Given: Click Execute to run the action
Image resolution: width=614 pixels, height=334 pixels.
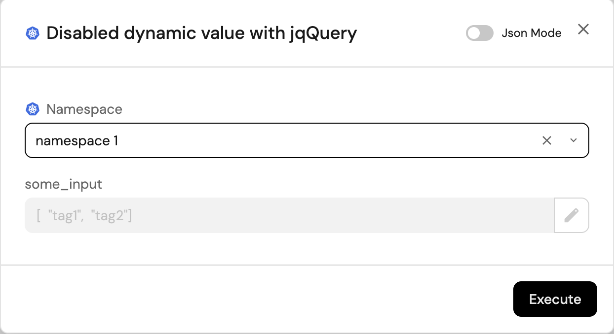Looking at the screenshot, I should (x=555, y=299).
